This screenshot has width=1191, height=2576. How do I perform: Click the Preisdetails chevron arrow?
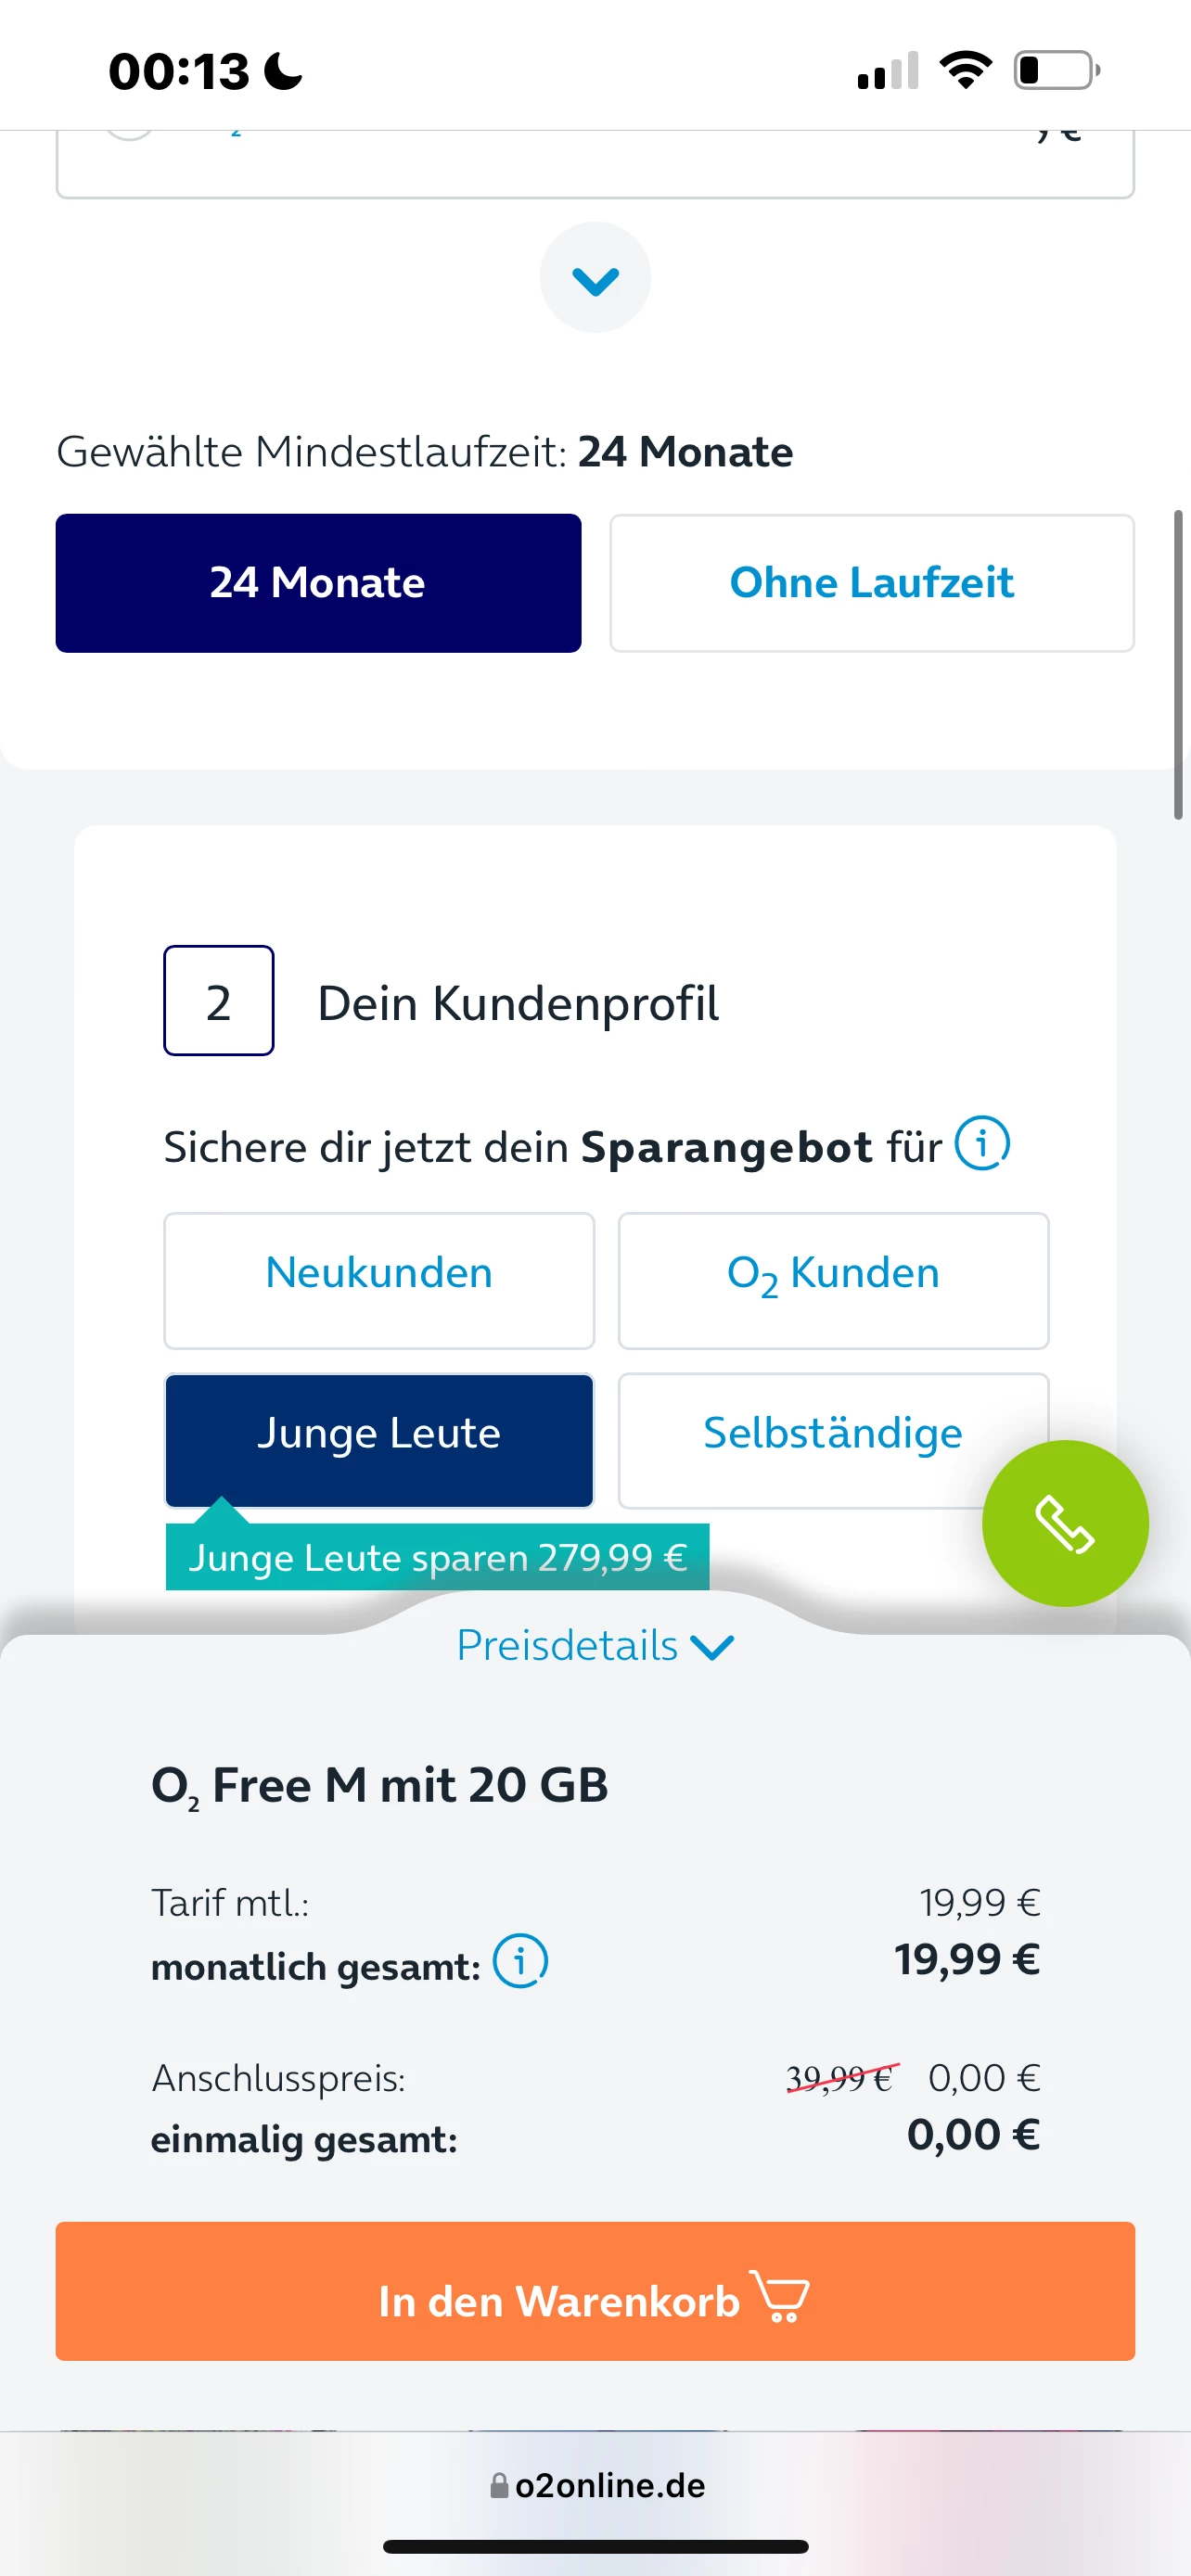coord(713,1647)
